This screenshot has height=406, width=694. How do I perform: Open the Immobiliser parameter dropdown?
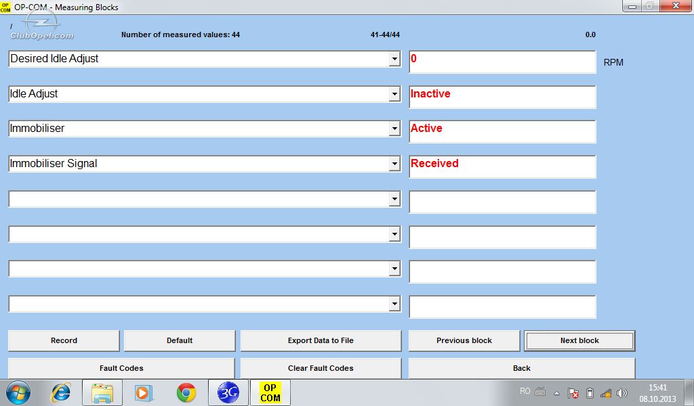(394, 129)
